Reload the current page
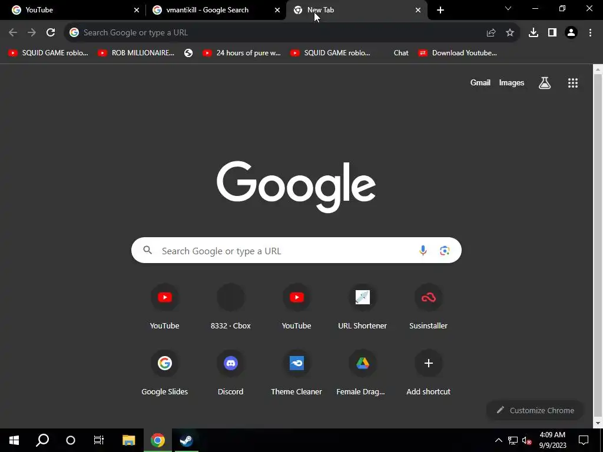Image resolution: width=603 pixels, height=452 pixels. point(51,33)
